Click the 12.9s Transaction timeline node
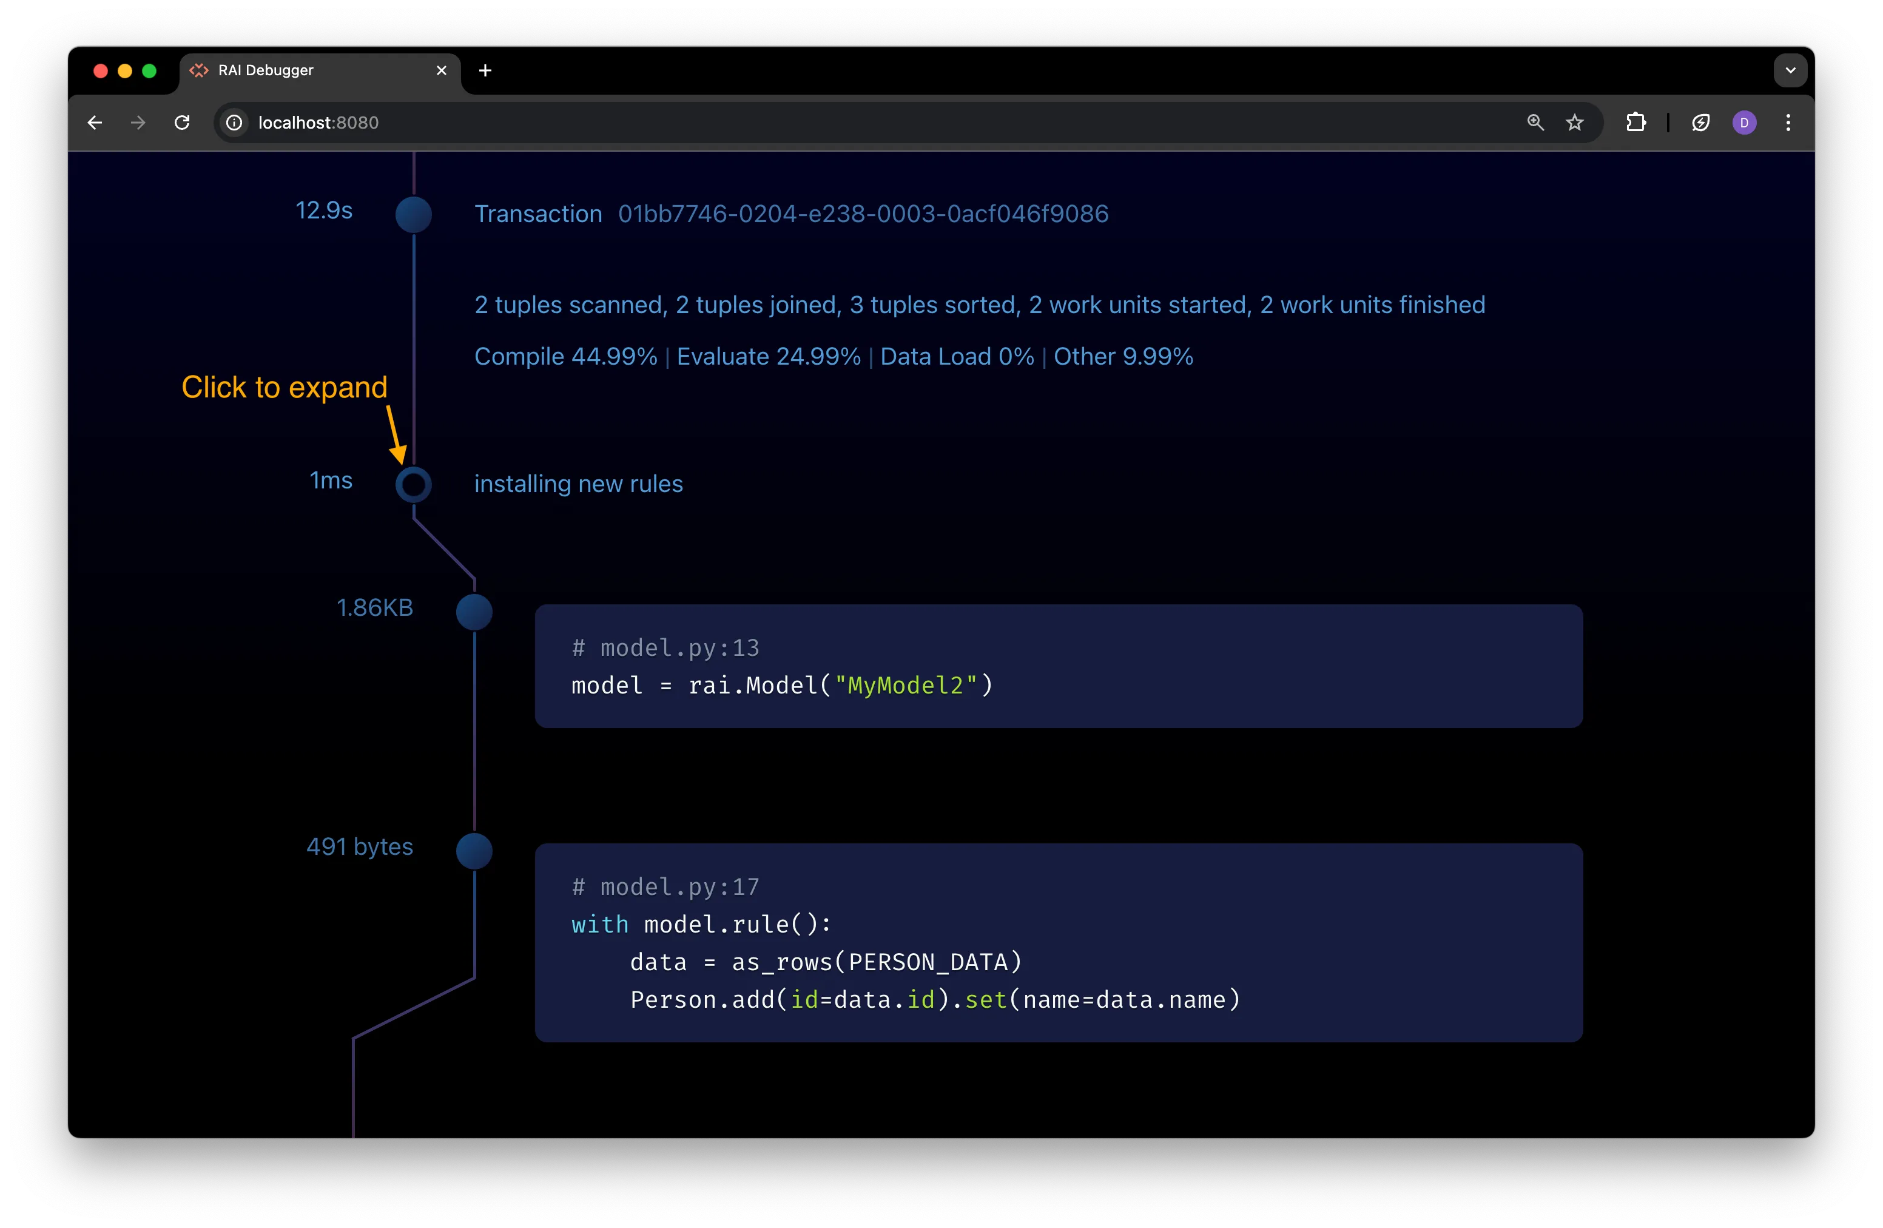 tap(414, 214)
